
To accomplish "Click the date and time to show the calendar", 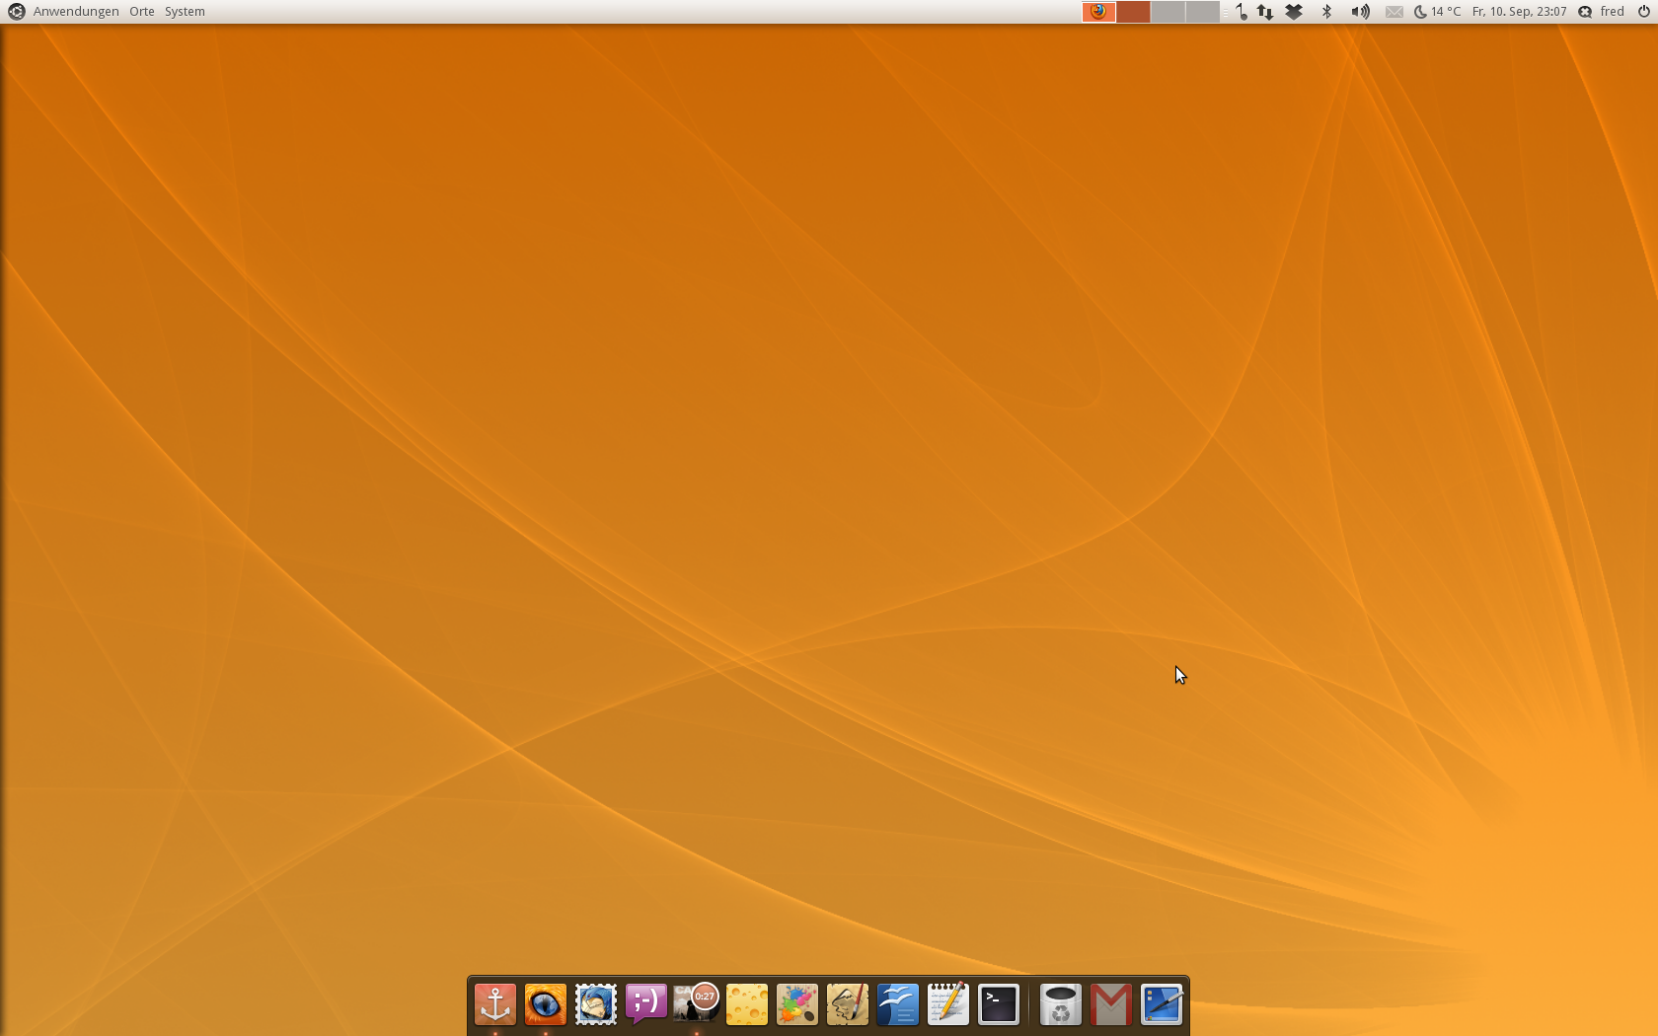I will (x=1519, y=12).
